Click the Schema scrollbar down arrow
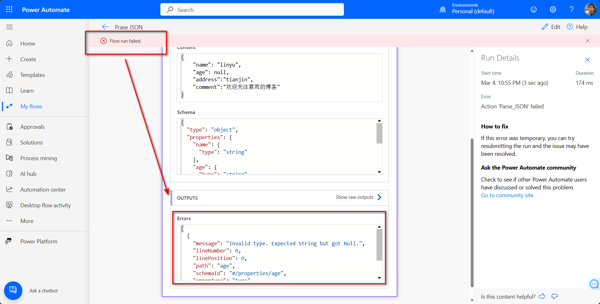600x304 pixels. tap(379, 172)
